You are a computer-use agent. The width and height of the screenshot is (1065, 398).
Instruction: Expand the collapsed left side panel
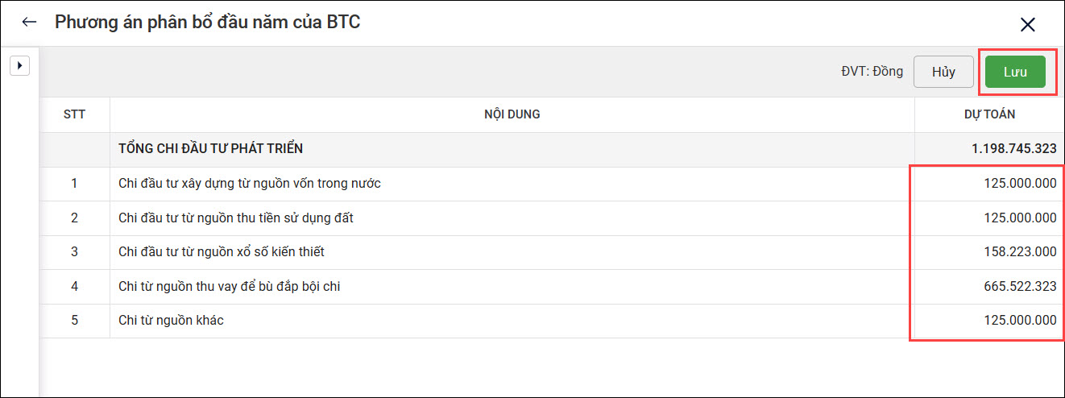tap(19, 65)
